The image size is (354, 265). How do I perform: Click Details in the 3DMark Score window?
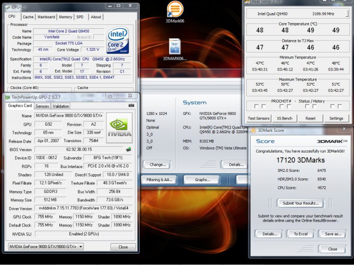pyautogui.click(x=270, y=234)
